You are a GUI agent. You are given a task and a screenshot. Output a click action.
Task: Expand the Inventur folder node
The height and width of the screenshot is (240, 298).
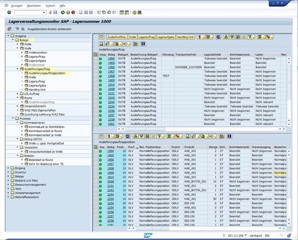[x=8, y=172]
